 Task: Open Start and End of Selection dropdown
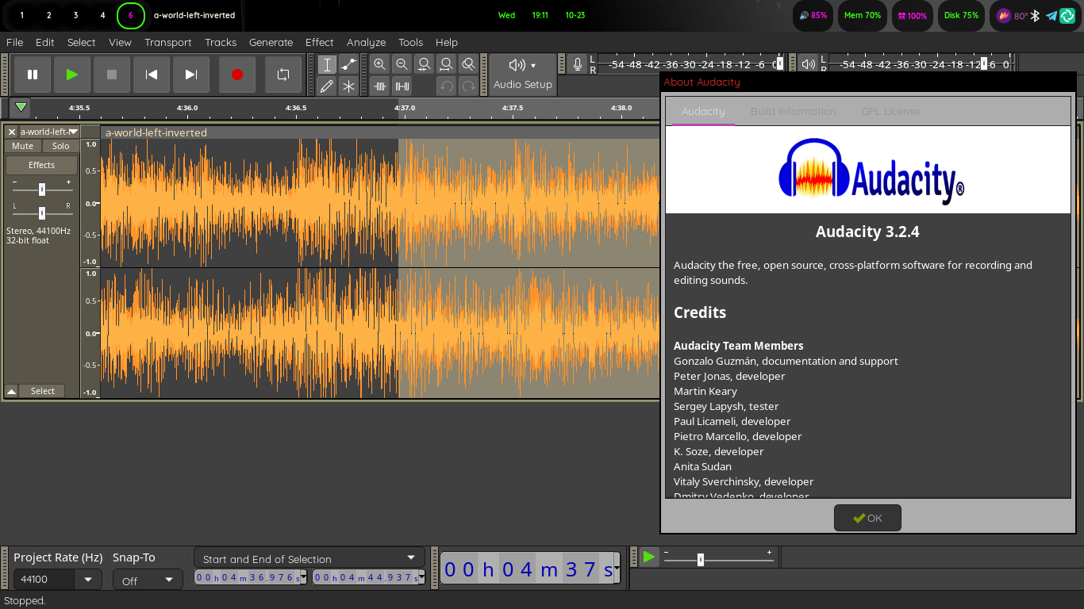309,558
